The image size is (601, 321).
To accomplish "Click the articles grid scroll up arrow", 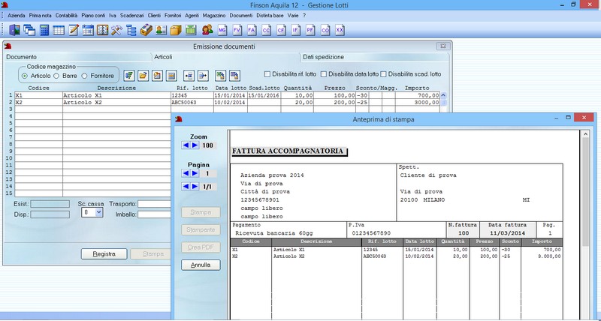I will (443, 95).
